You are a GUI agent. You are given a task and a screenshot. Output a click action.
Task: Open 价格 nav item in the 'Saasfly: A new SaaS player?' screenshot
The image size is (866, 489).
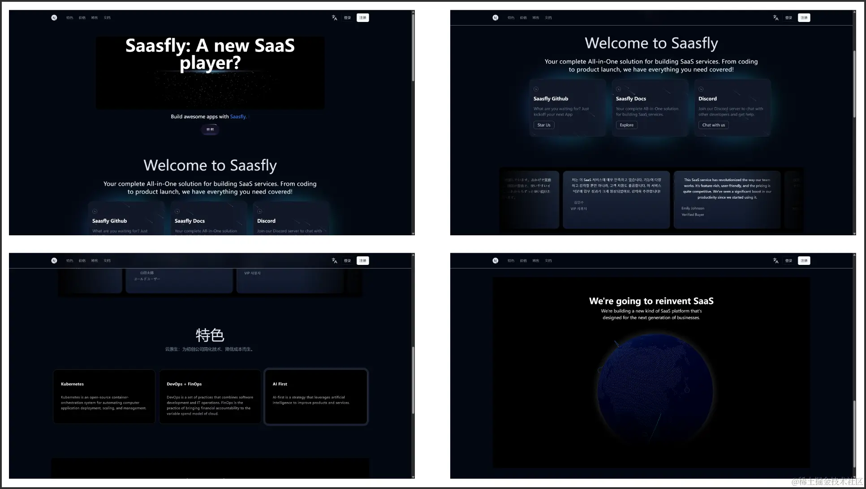pyautogui.click(x=82, y=18)
